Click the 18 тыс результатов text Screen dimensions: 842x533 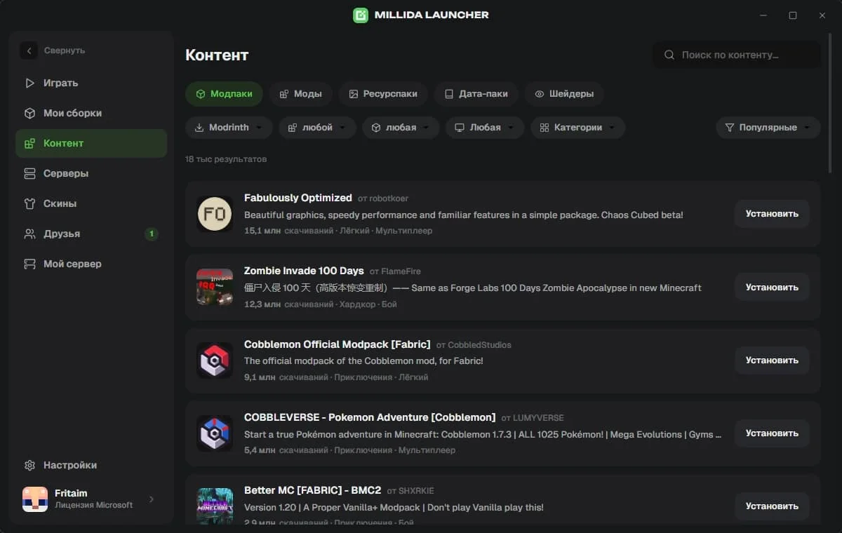pyautogui.click(x=226, y=159)
